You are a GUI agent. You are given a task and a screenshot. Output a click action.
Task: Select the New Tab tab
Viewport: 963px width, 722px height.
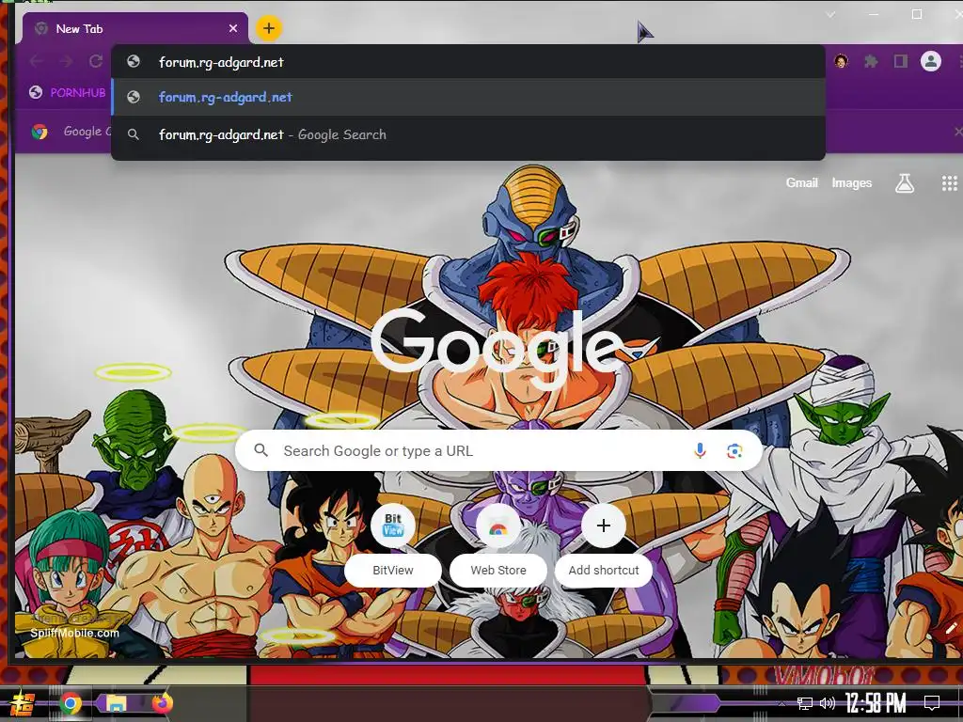click(135, 28)
